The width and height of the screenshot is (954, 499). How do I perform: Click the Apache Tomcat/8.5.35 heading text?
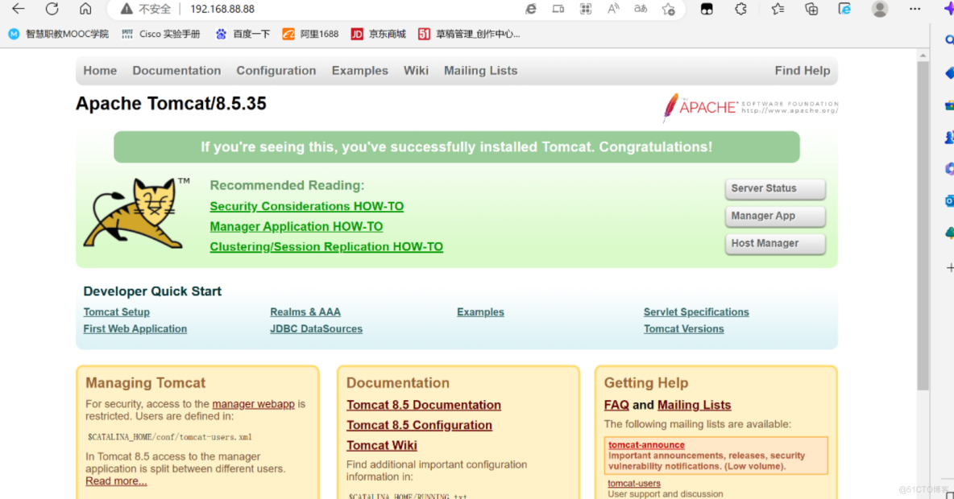[x=171, y=103]
